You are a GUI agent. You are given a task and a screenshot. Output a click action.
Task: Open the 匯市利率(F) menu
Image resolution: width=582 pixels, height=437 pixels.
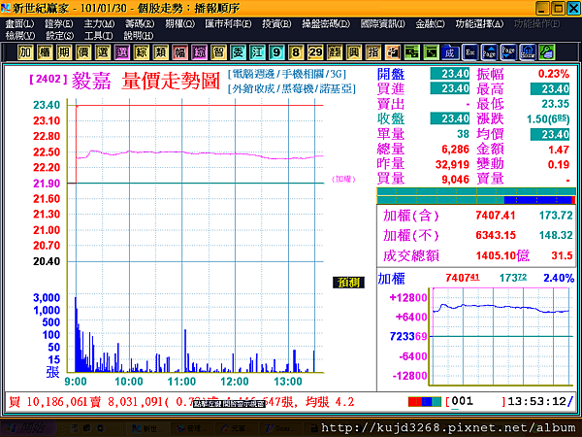coord(228,24)
